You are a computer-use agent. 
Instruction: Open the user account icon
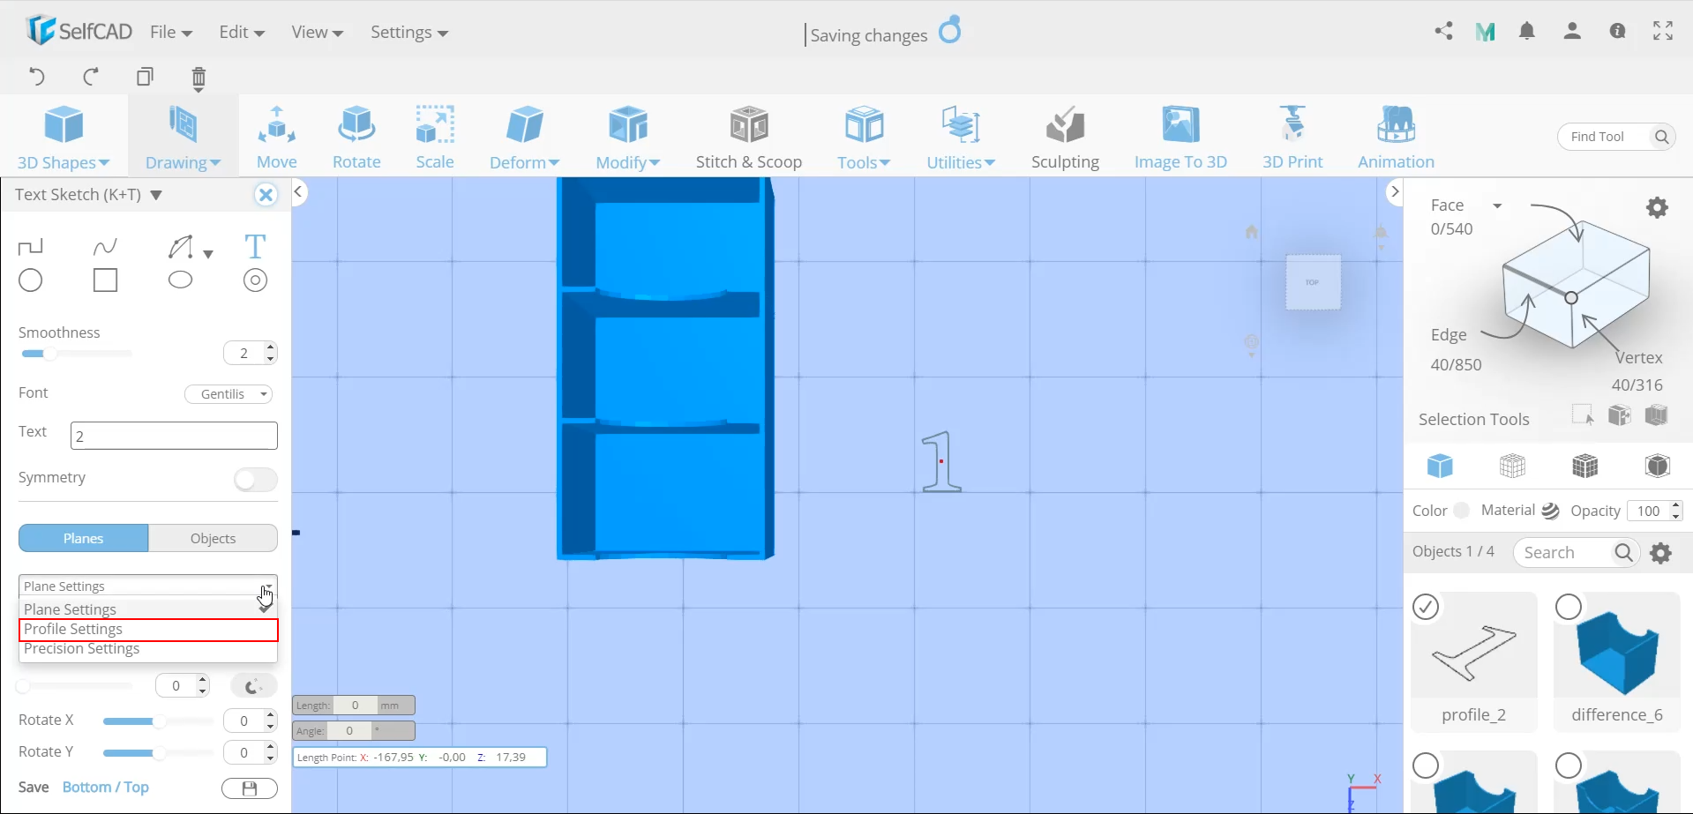click(x=1572, y=31)
